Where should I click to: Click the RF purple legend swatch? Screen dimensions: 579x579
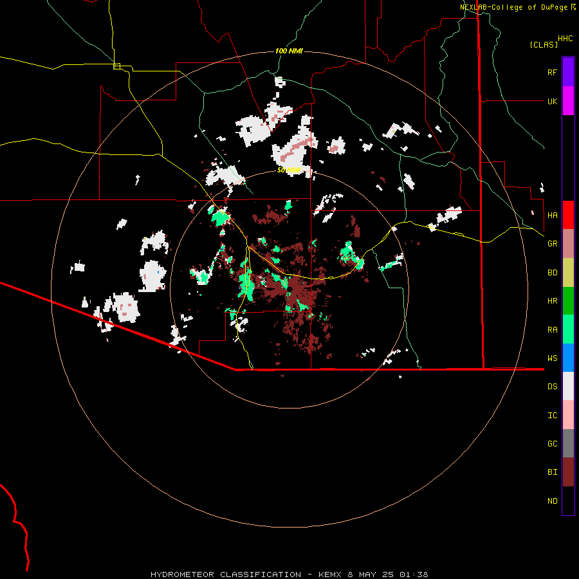(x=568, y=72)
